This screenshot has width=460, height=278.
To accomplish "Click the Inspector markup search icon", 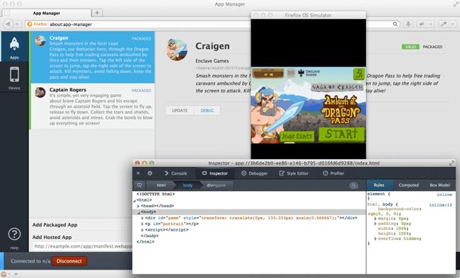I will (x=354, y=185).
